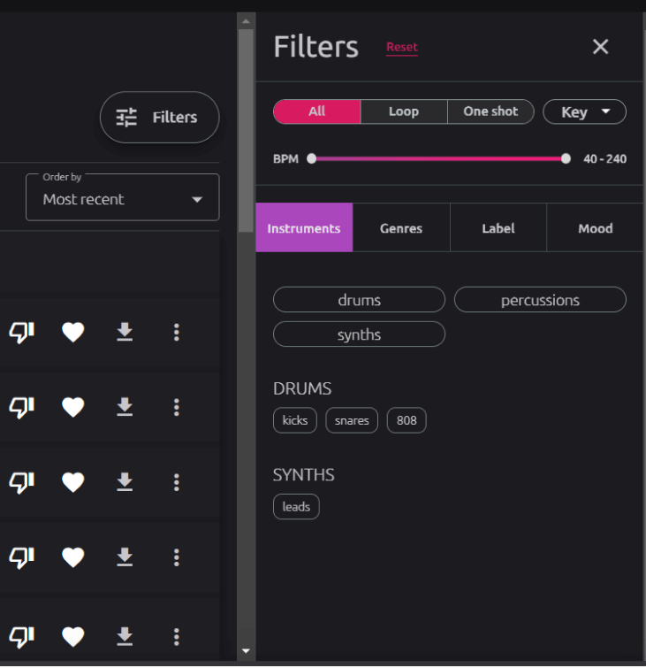
Task: Close the Filters panel with X
Action: point(600,46)
